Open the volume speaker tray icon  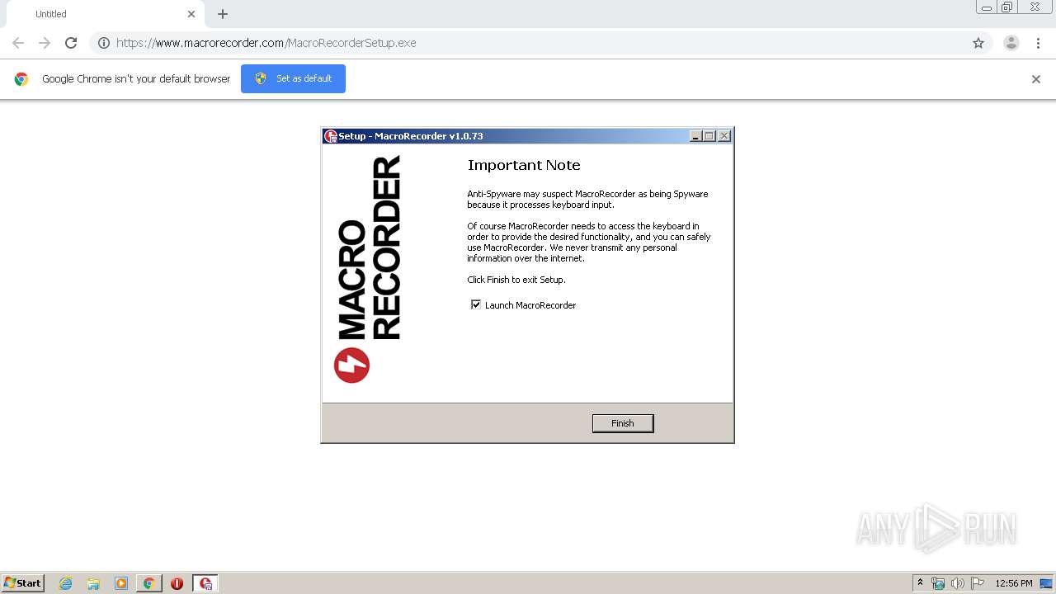coord(958,583)
